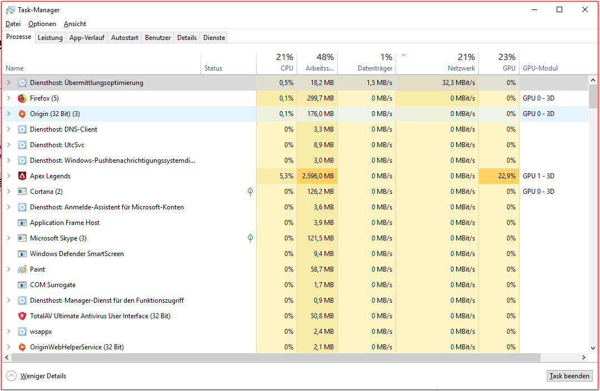Open the Datei menu

click(x=13, y=24)
